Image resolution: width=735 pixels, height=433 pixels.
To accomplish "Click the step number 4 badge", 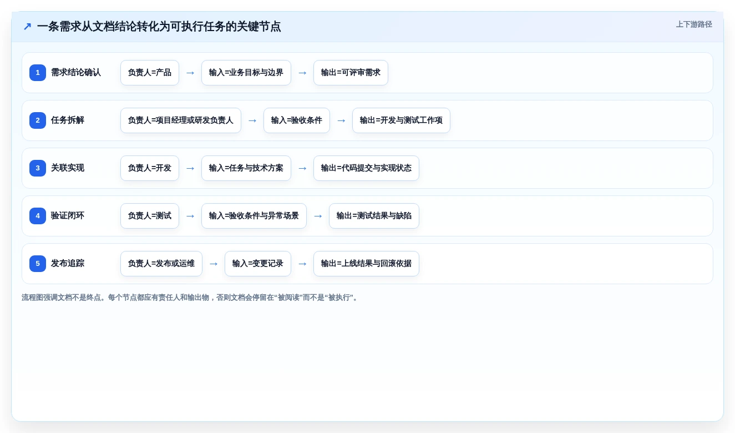I will [38, 216].
